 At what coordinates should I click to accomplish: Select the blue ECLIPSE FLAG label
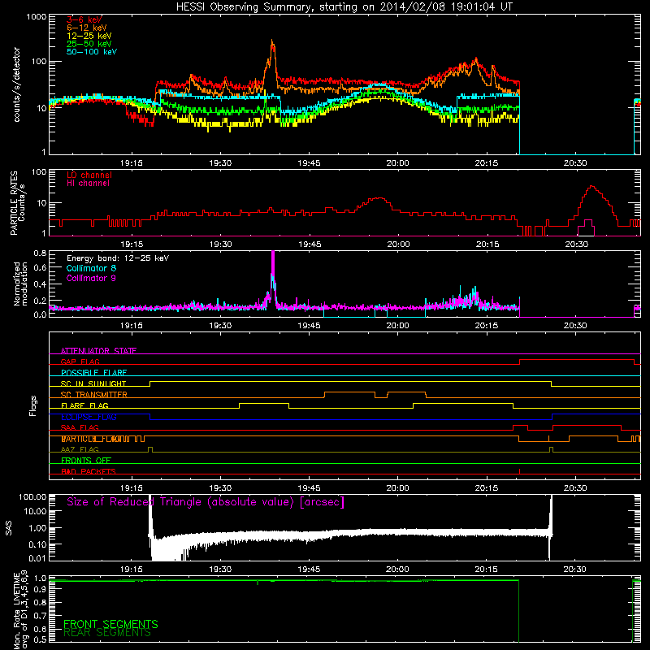(x=89, y=417)
